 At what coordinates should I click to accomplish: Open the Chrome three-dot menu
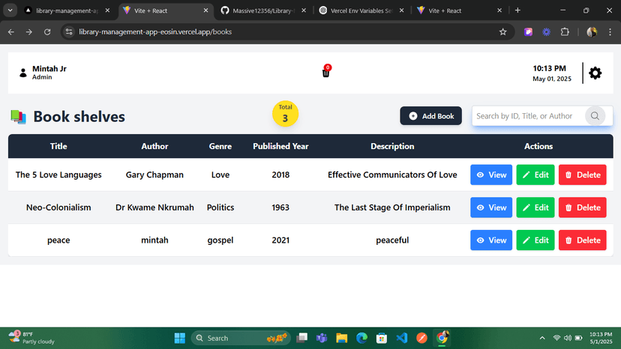point(610,32)
